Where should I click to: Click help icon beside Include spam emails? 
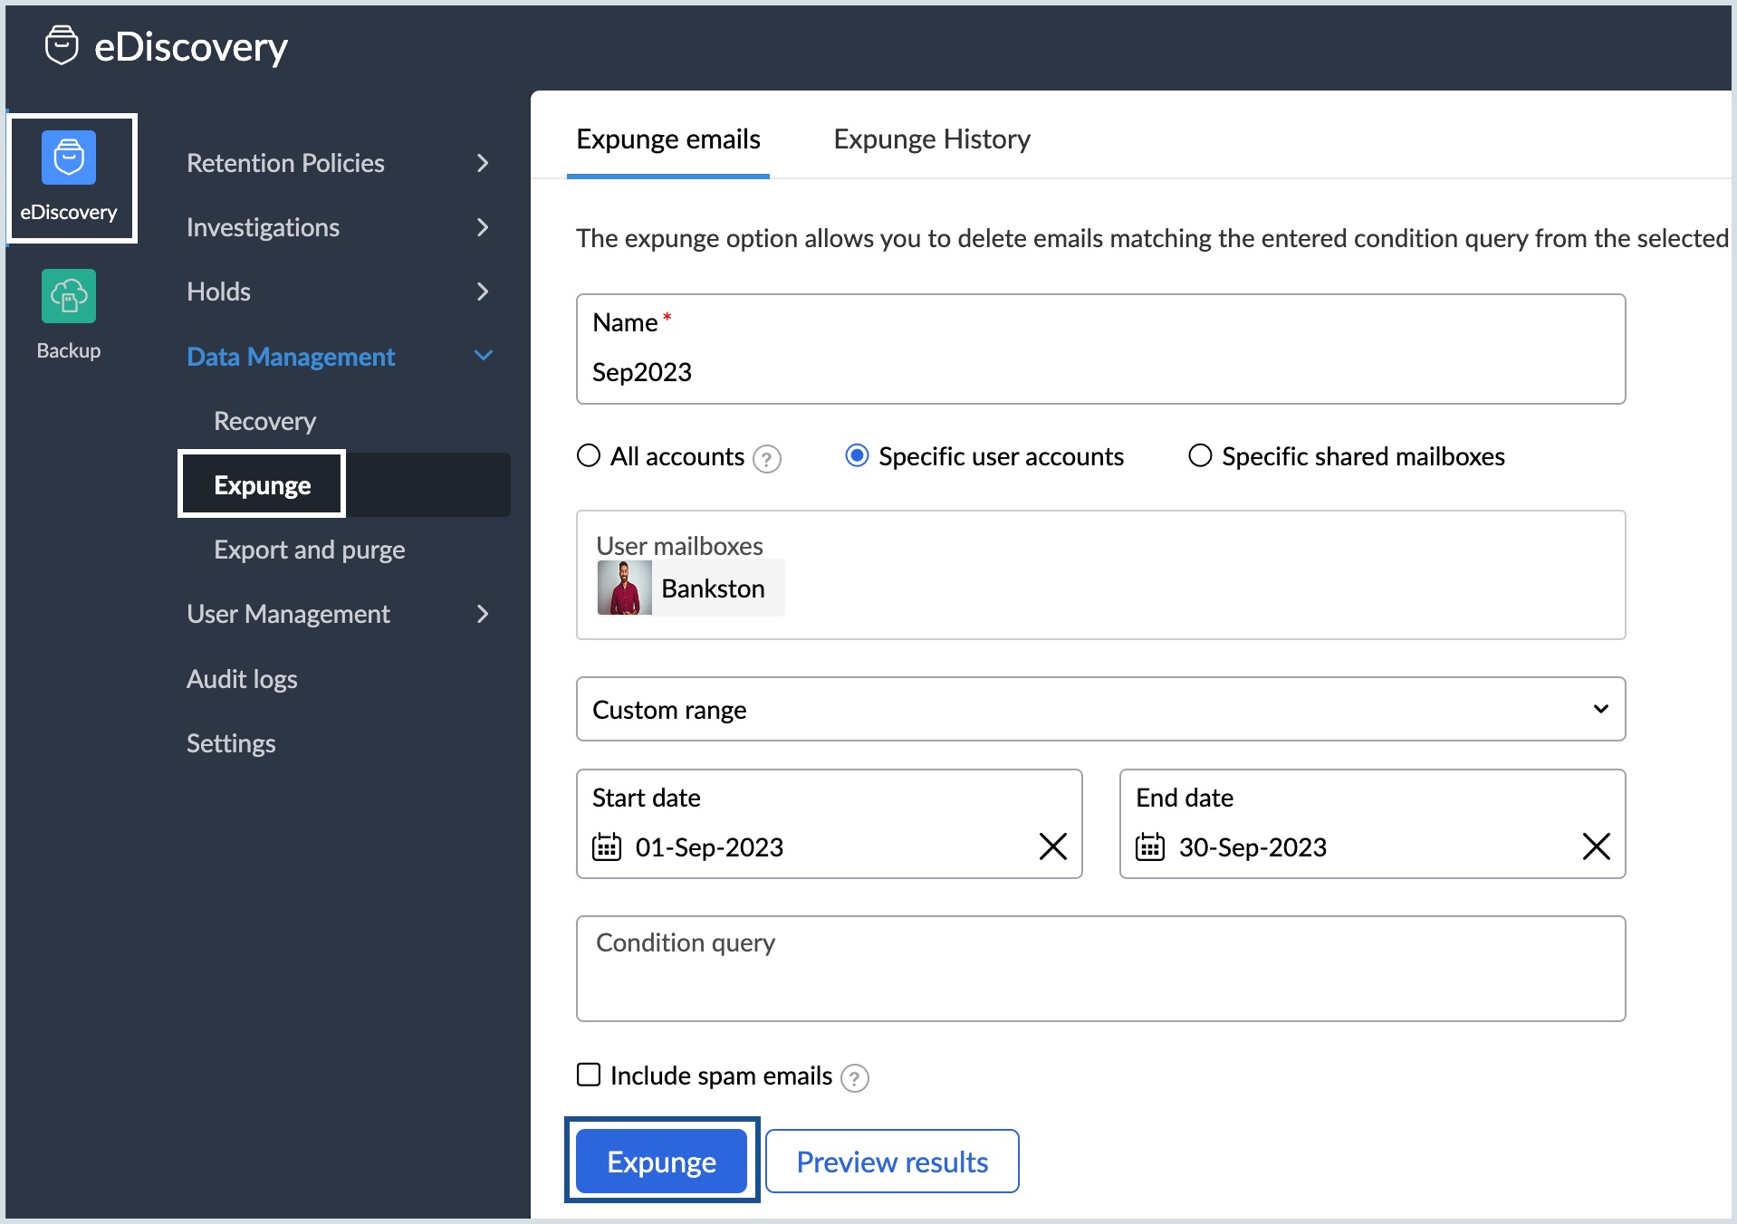(x=854, y=1078)
